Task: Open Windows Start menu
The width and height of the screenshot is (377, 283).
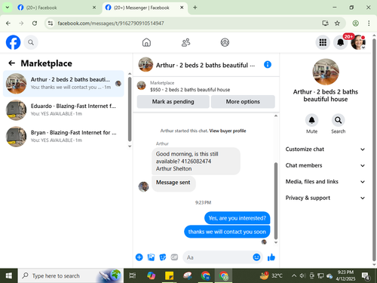Action: coord(9,275)
